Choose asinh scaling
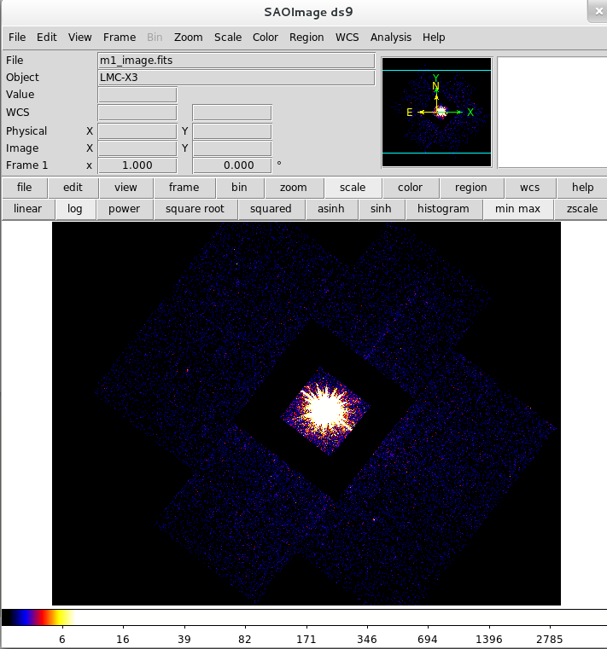Viewport: 607px width, 649px height. [331, 209]
